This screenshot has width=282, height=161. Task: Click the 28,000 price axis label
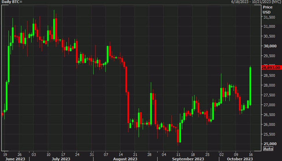(x=269, y=85)
